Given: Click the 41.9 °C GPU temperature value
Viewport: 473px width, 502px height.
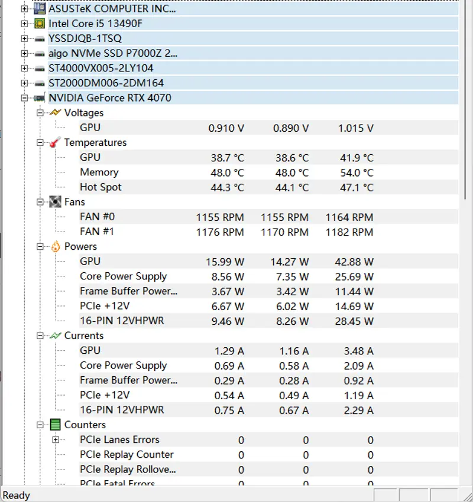Looking at the screenshot, I should point(357,158).
